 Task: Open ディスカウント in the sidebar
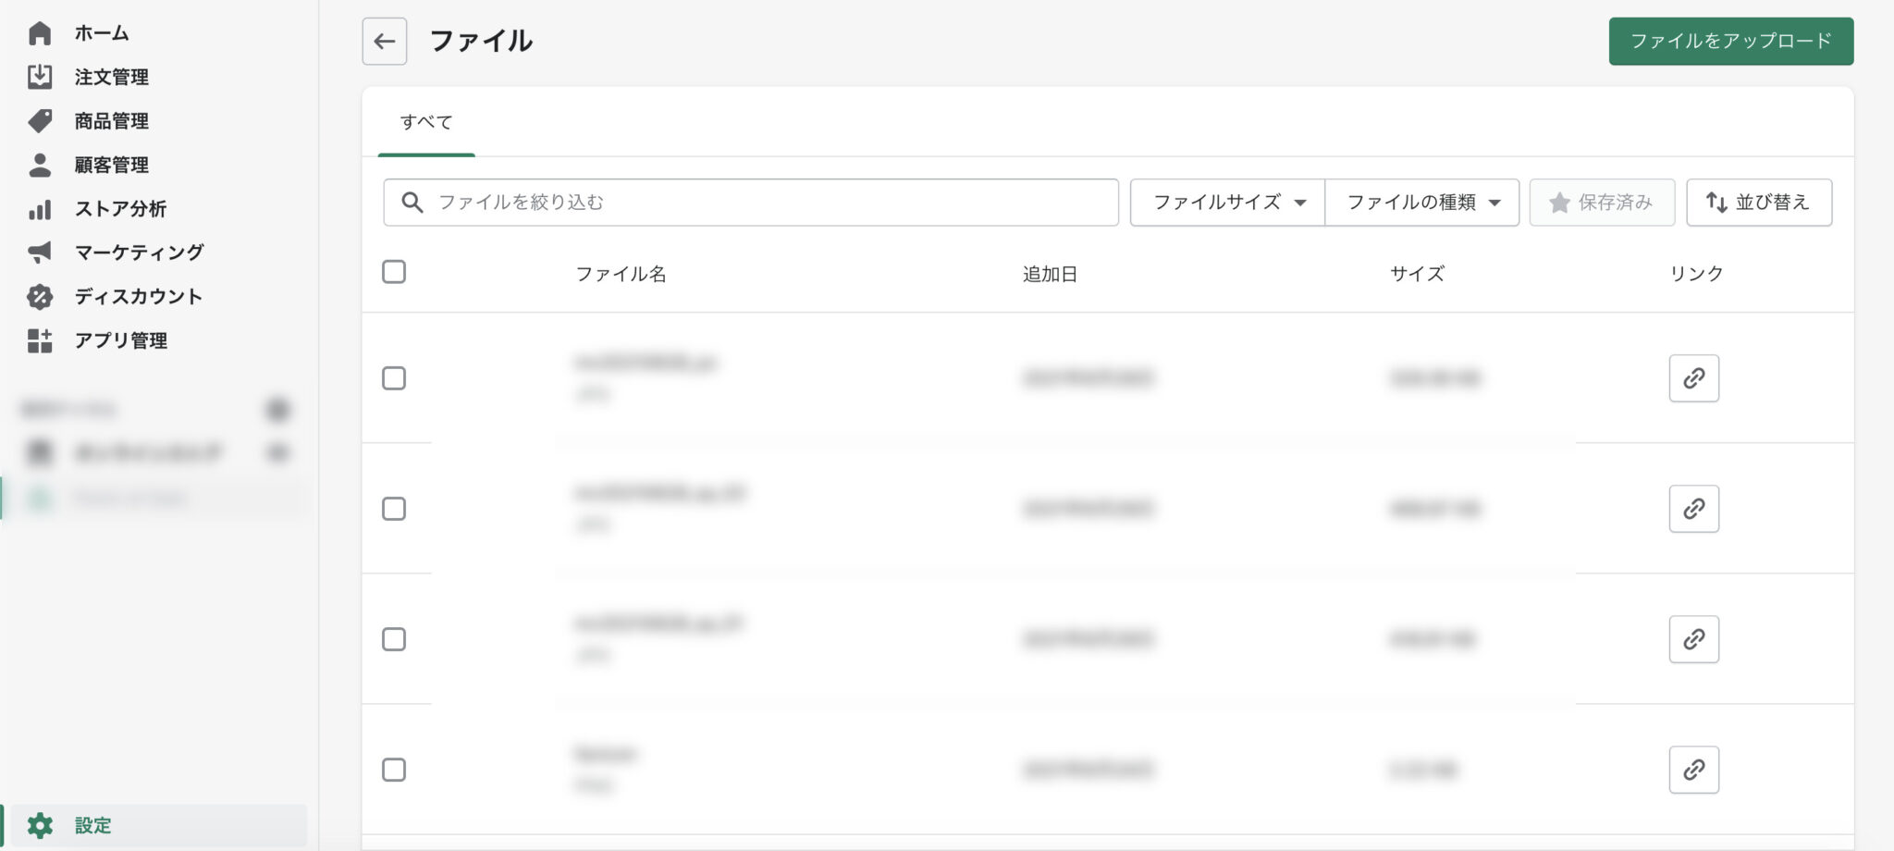(x=138, y=296)
